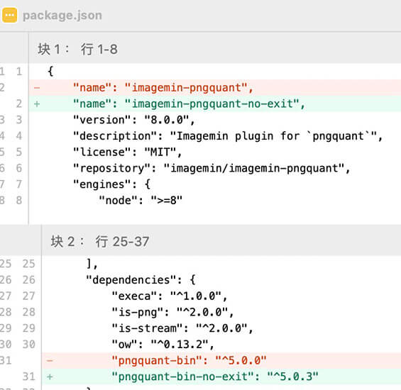Screen dimensions: 401x390
Task: Click the "license": "MIT" line
Action: tap(127, 152)
